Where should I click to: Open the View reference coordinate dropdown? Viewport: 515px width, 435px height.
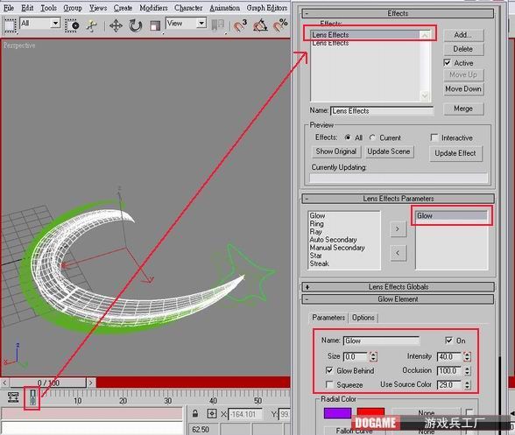[201, 24]
